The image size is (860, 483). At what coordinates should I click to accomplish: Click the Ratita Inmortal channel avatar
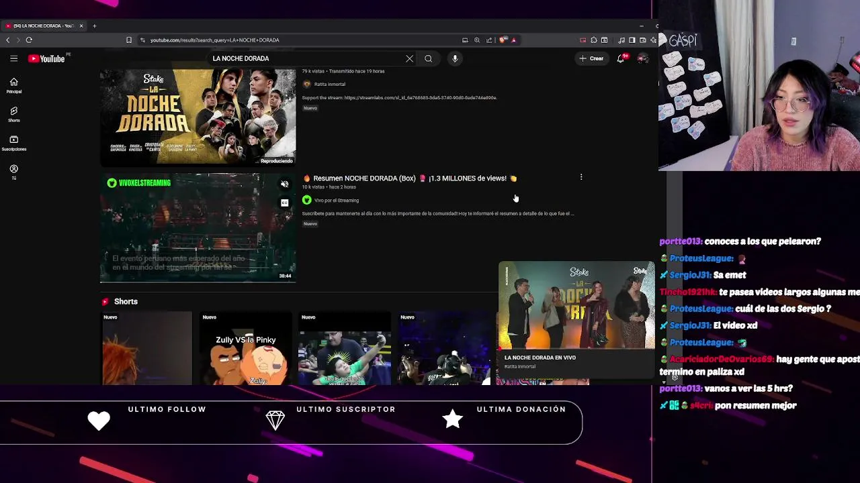tap(306, 84)
